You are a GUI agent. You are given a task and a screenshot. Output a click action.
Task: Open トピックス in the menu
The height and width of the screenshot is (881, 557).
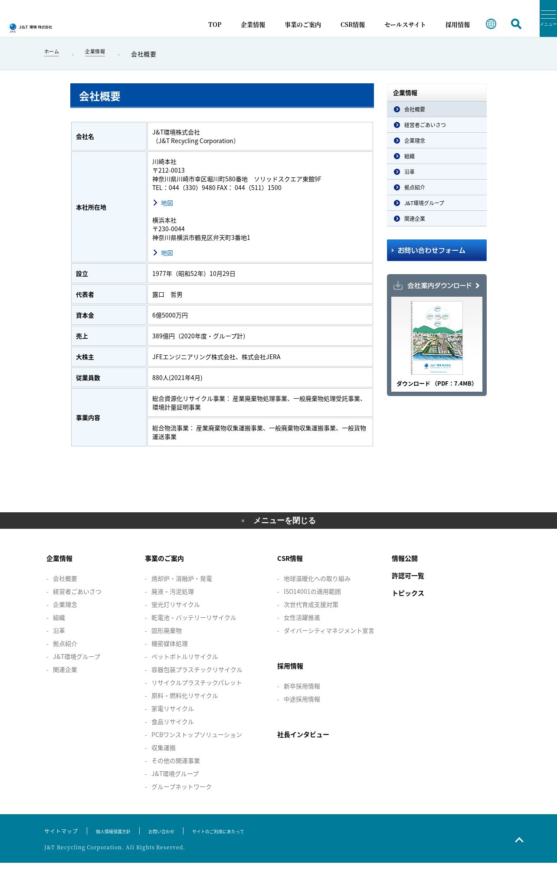408,593
